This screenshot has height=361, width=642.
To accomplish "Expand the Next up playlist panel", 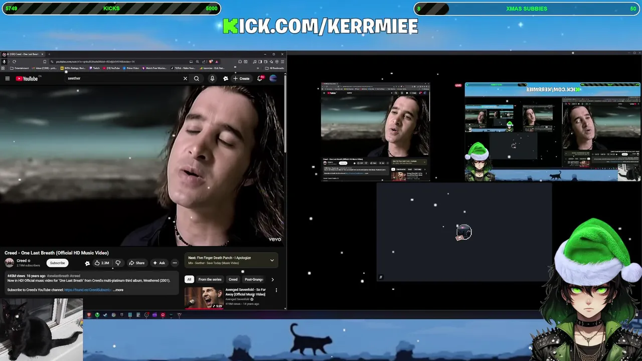I will [x=272, y=260].
